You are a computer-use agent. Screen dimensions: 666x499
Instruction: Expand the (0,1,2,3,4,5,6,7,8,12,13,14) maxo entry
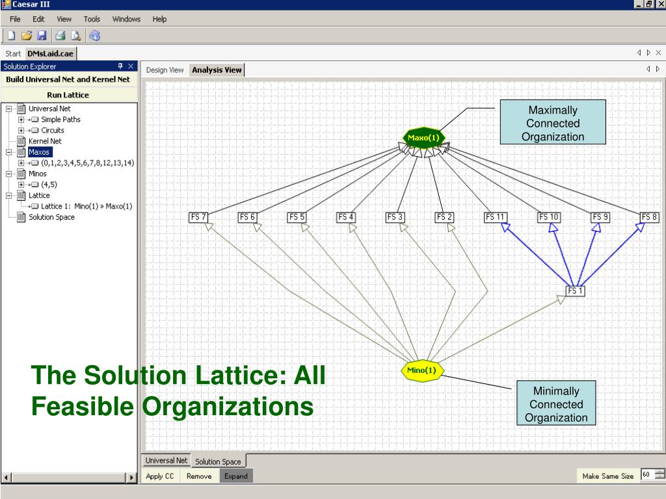(21, 163)
